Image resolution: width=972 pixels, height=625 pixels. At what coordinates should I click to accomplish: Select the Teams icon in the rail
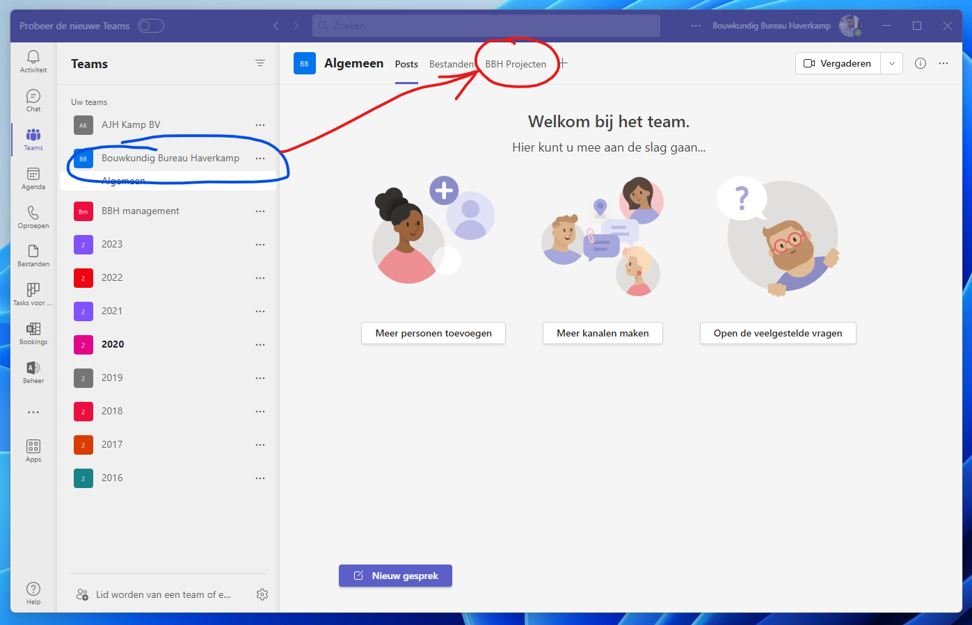tap(33, 139)
